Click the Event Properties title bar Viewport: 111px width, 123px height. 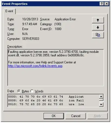pos(51,4)
